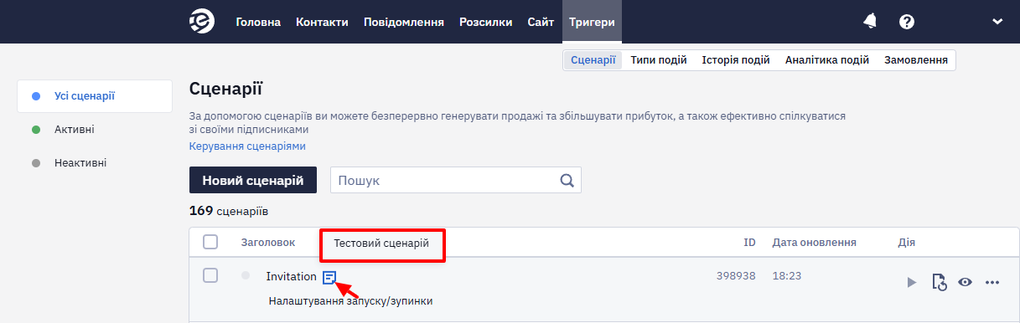Sort by the ID column header
The height and width of the screenshot is (323, 1020).
coord(750,243)
